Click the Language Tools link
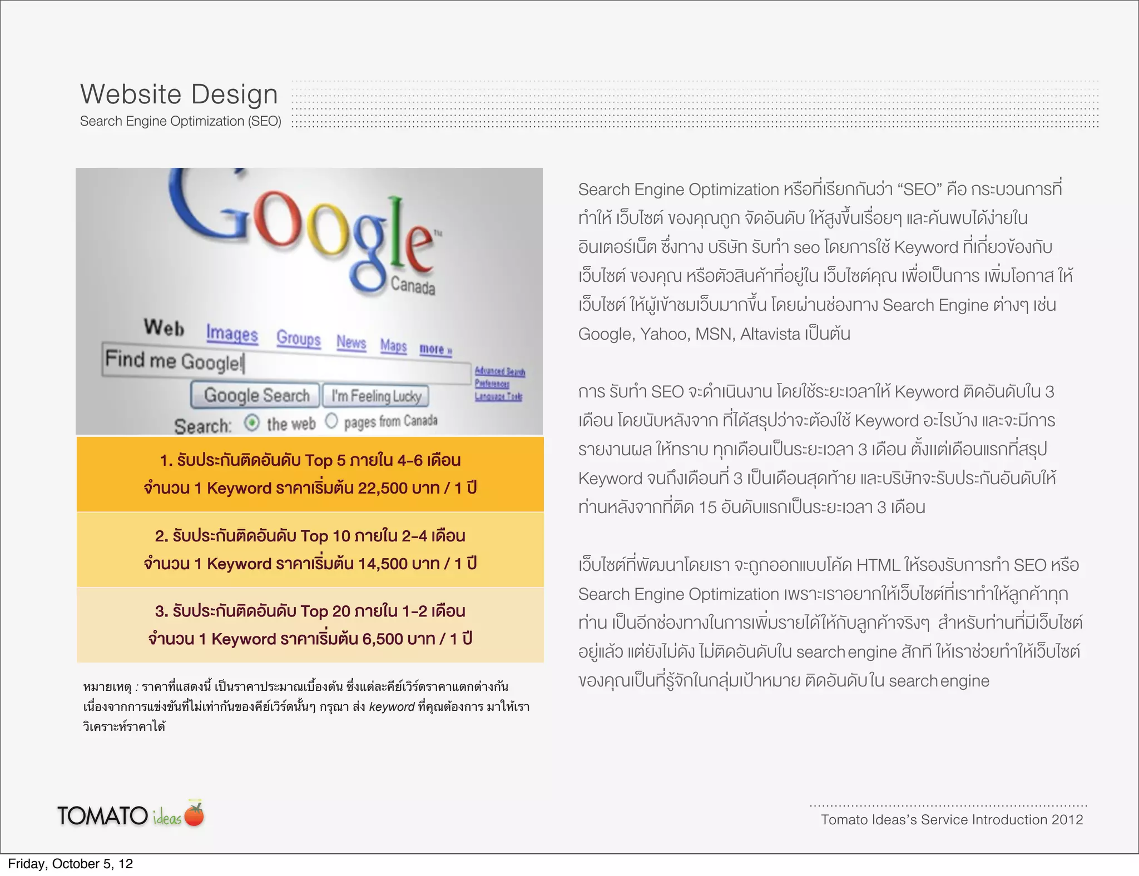Viewport: 1139px width, 876px height. pos(498,396)
